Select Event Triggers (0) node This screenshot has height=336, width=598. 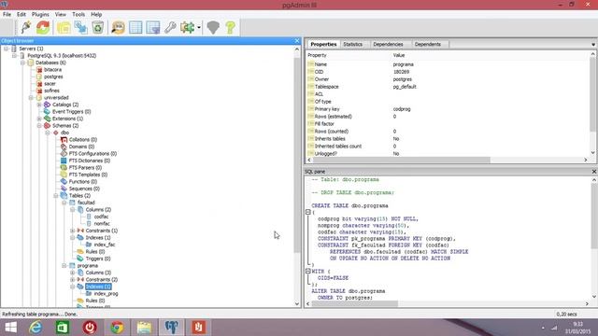[x=72, y=112]
